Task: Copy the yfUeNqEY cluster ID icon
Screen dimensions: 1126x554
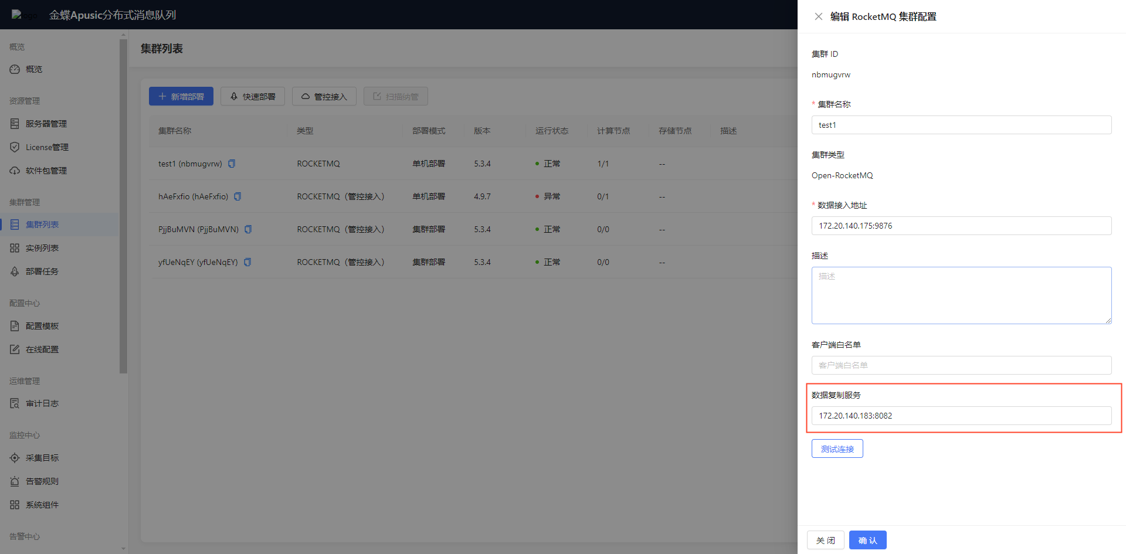Action: point(247,262)
